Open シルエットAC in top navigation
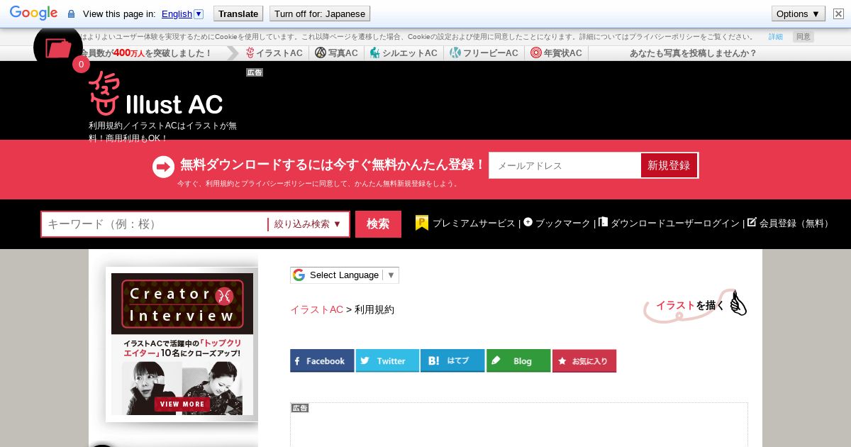The height and width of the screenshot is (447, 851). point(404,53)
